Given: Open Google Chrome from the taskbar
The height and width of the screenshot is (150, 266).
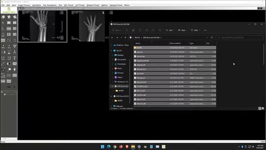Looking at the screenshot, I should point(115,147).
